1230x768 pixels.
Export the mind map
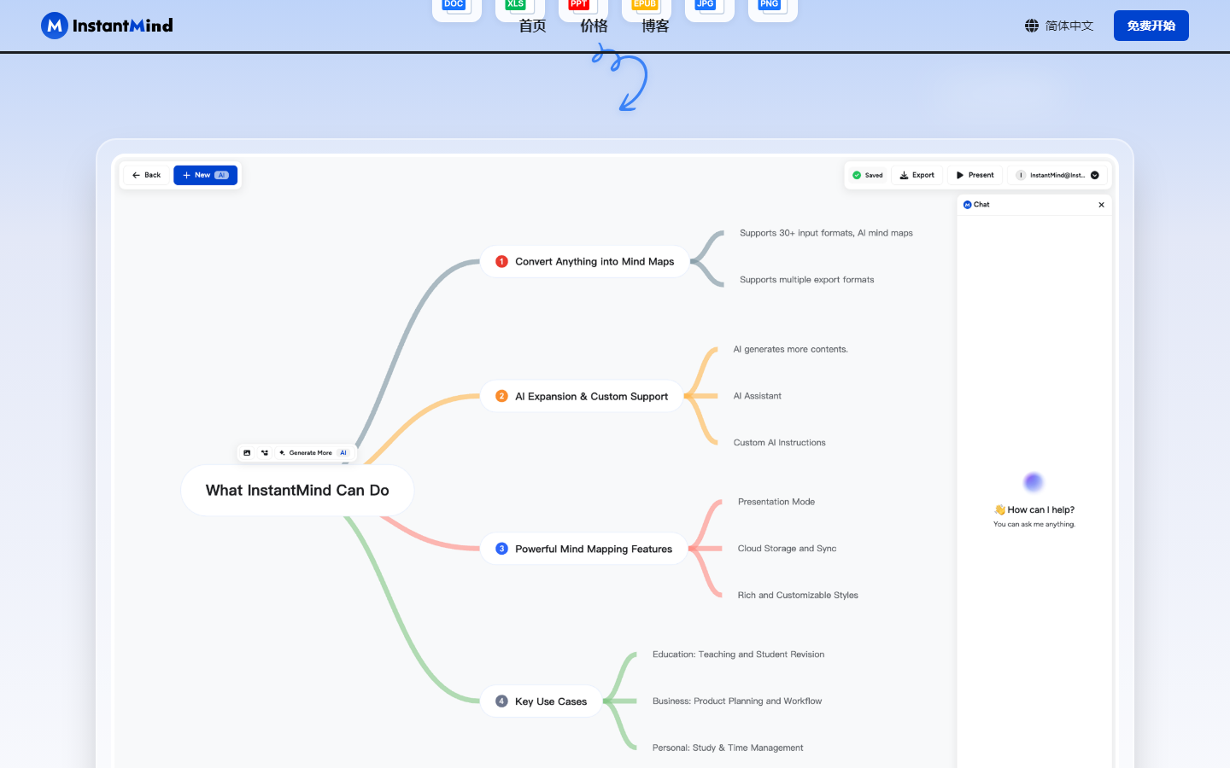917,175
